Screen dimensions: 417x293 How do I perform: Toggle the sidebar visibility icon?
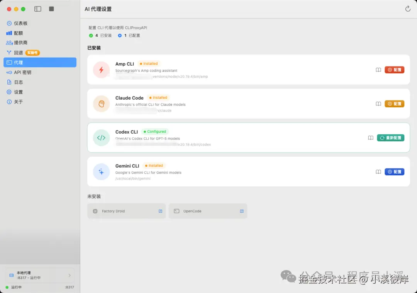(38, 9)
